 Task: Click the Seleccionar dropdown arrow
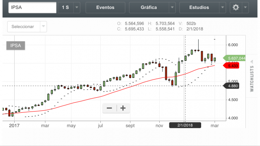43,26
